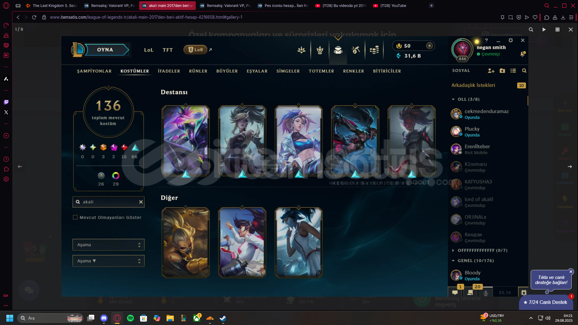The image size is (578, 325).
Task: Dismiss the Tıkla ve canlı desteğe bağlan popup
Action: pos(571,271)
